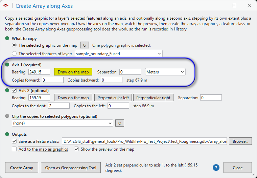This screenshot has height=178, width=257.
Task: Click the Axis 2 Bearing field 159.15
Action: point(39,97)
